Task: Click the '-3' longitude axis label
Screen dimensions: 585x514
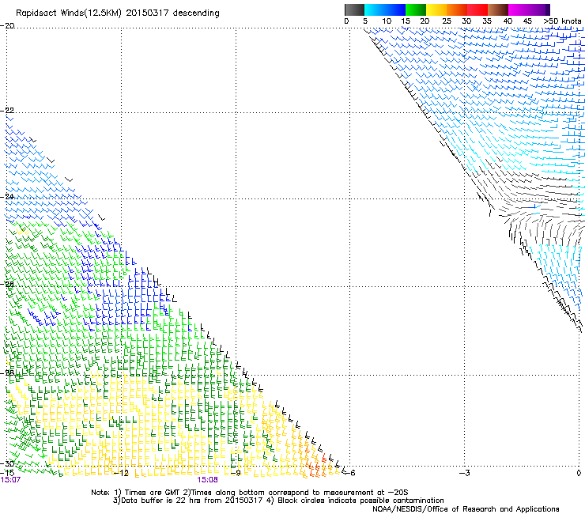Action: coord(464,473)
